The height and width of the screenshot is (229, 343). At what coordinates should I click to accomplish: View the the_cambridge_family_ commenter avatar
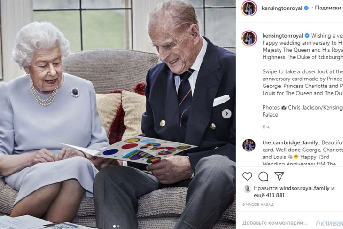[x=249, y=145]
